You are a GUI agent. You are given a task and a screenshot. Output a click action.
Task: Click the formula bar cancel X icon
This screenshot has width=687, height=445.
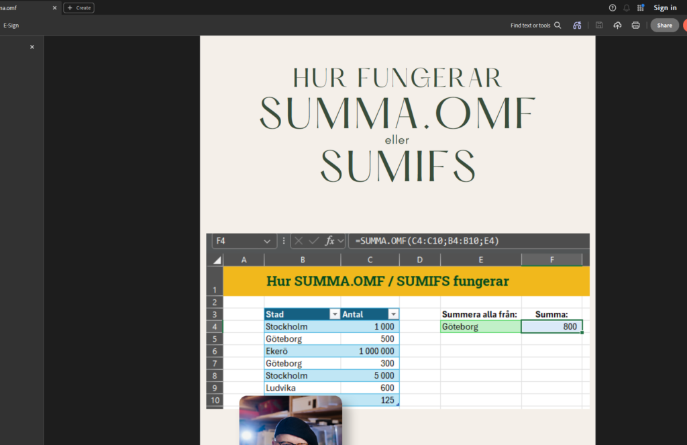[x=299, y=241]
